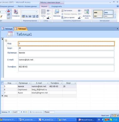Screen dimensions: 119x122
Task: Open the Внешние данные tab
Action: tap(7, 6)
